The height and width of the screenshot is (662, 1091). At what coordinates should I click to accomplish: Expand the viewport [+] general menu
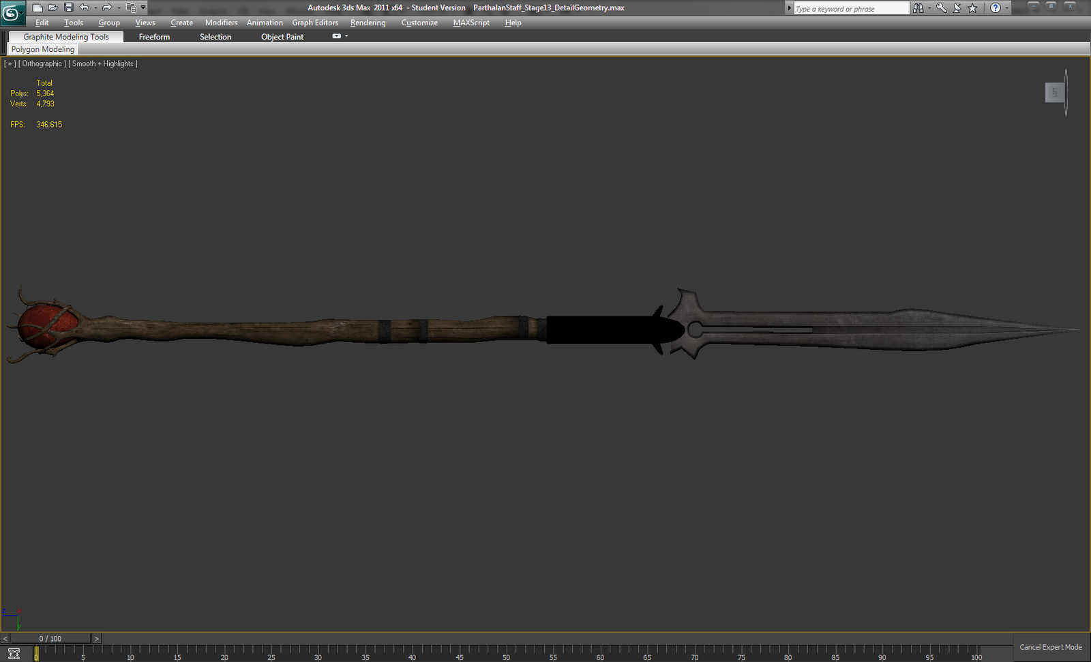tap(10, 63)
